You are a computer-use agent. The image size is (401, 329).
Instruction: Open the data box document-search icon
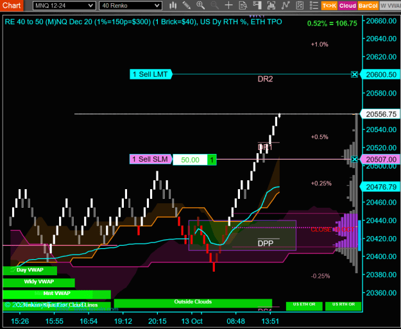point(243,5)
